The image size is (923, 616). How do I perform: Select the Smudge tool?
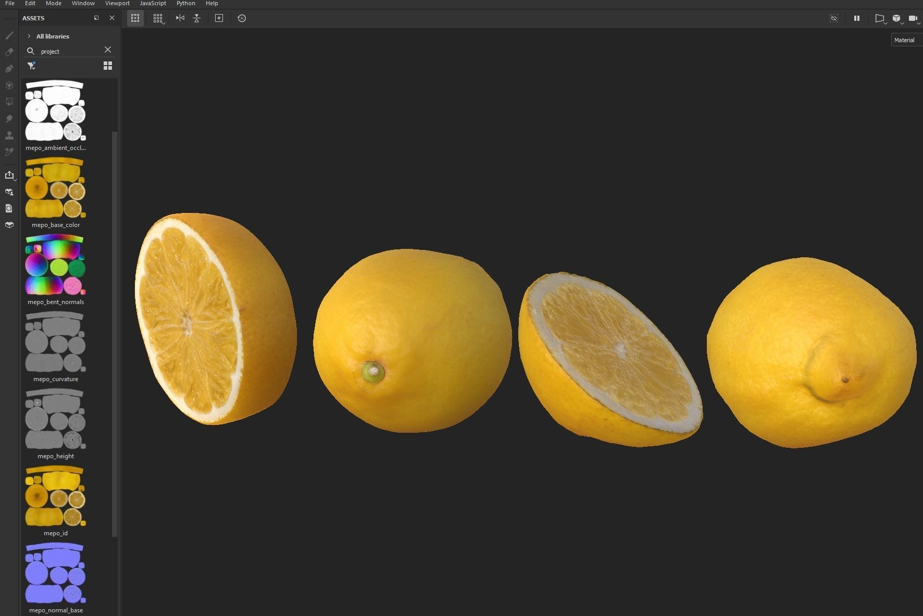pos(9,119)
